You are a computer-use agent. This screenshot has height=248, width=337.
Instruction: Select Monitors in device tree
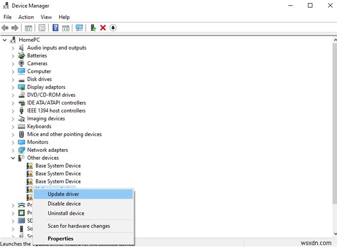click(x=37, y=142)
